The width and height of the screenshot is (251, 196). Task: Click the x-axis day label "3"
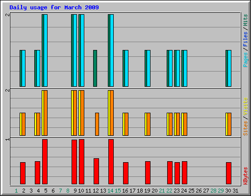(x=31, y=191)
